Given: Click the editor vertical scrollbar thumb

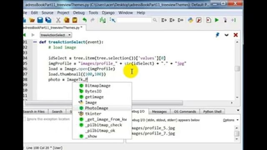Looking at the screenshot, I should click(237, 68).
